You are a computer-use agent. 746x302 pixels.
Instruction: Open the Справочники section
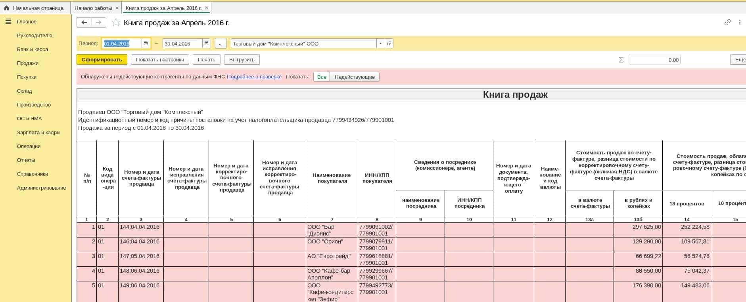click(33, 174)
